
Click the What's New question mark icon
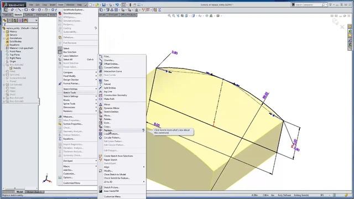[143, 130]
